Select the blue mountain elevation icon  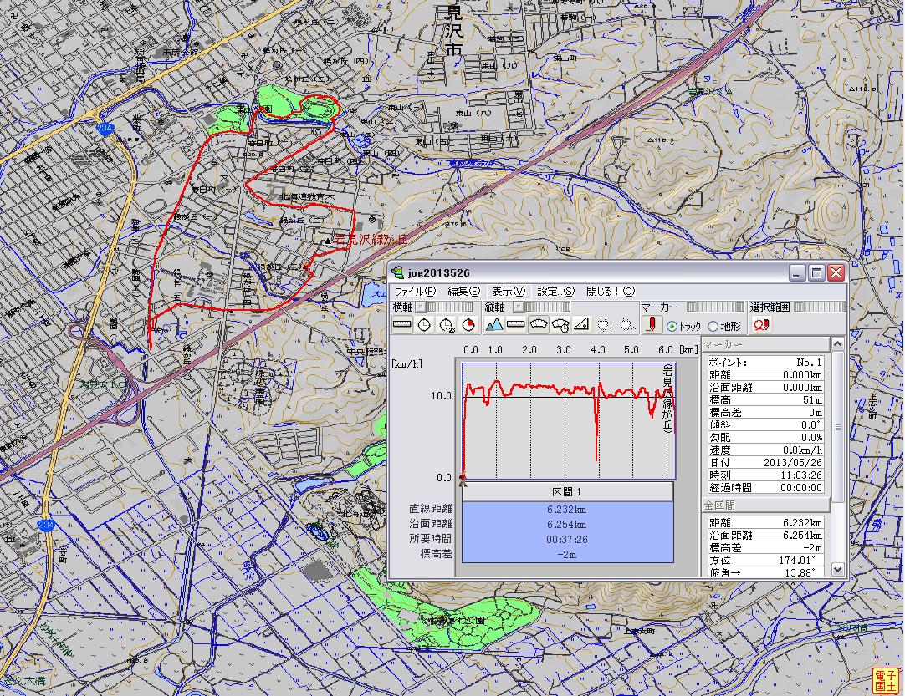pos(494,325)
